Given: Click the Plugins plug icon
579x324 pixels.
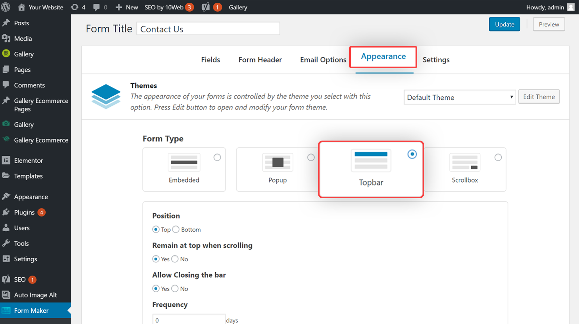Looking at the screenshot, I should 6,212.
